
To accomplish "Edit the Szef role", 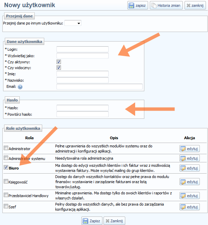I will coord(190,207).
